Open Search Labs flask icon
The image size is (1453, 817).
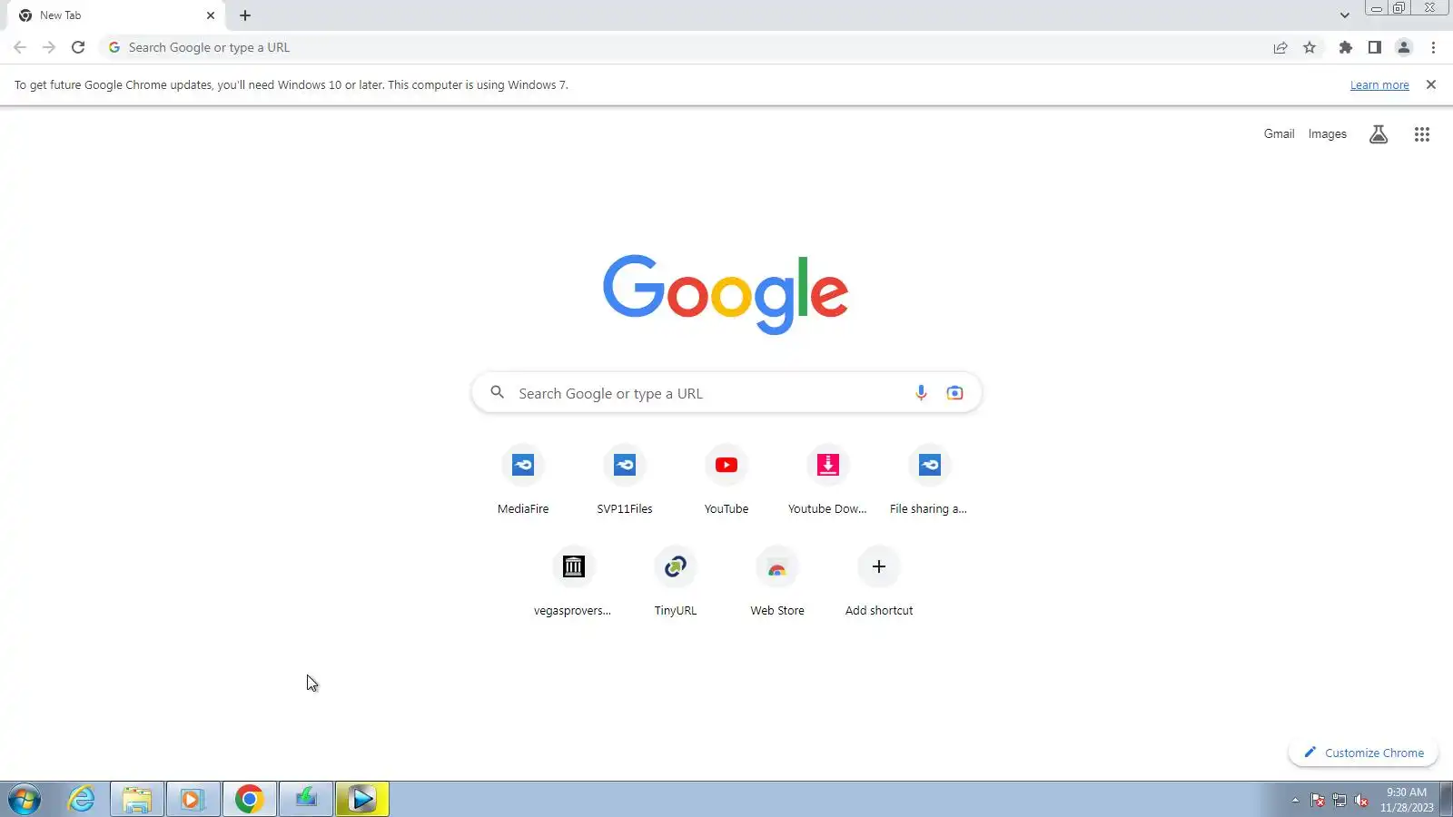[1379, 134]
